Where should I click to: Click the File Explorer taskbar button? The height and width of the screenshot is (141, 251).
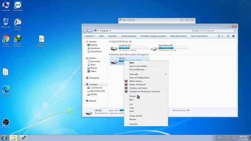(13, 138)
